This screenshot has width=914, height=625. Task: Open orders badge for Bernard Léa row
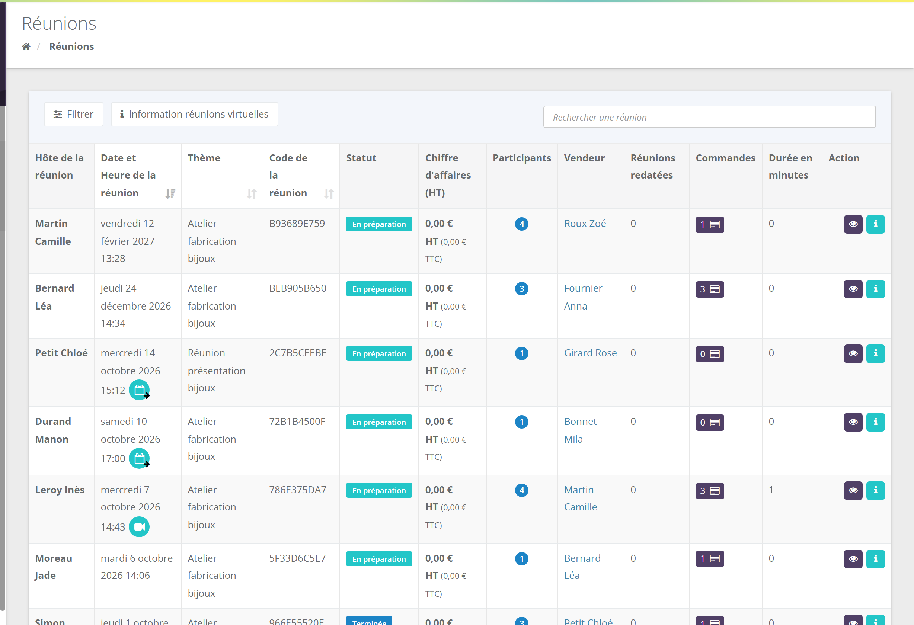[x=709, y=289]
